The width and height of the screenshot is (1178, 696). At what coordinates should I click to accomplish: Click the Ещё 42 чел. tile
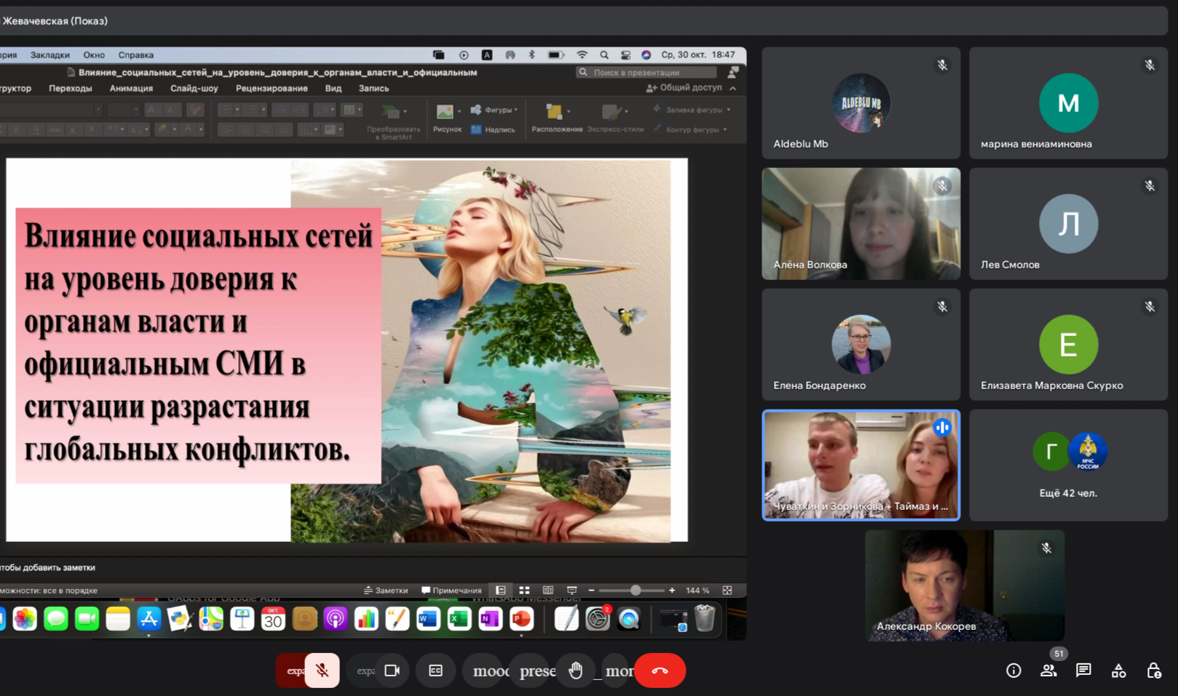tap(1068, 465)
